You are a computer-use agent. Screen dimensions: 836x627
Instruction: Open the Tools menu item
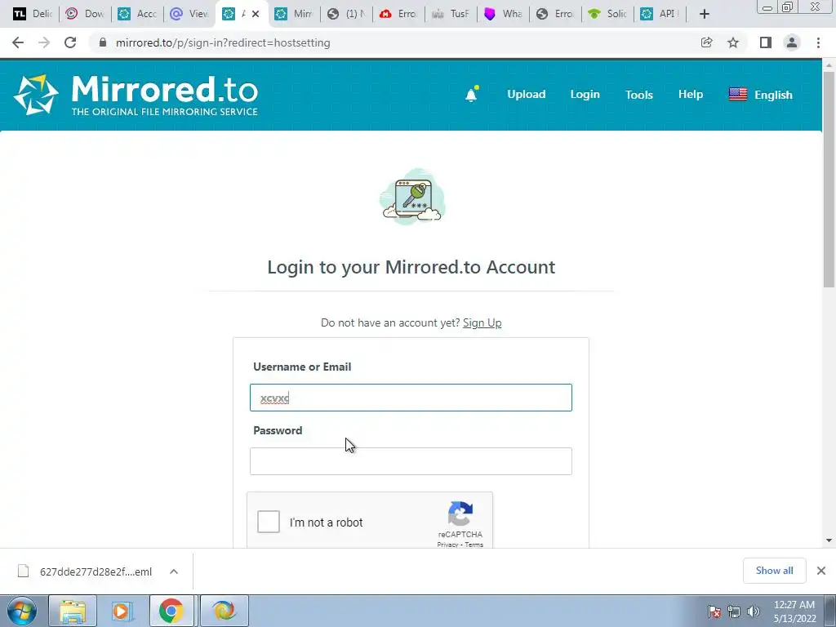point(638,95)
